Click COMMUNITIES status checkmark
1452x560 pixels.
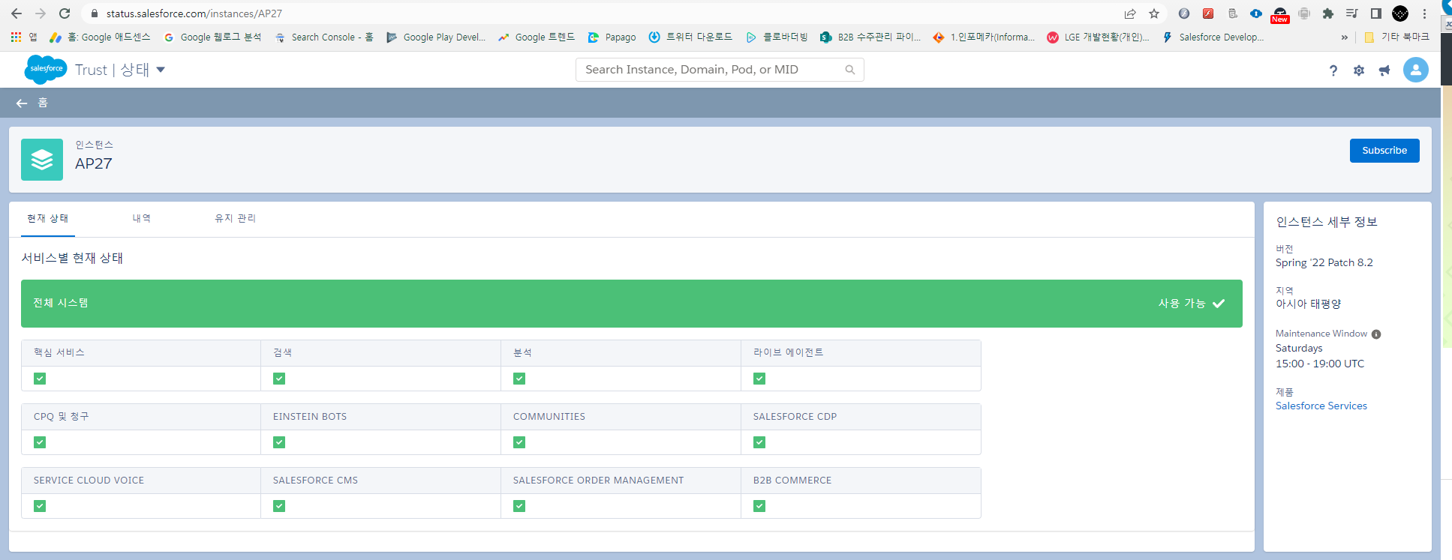pyautogui.click(x=519, y=442)
